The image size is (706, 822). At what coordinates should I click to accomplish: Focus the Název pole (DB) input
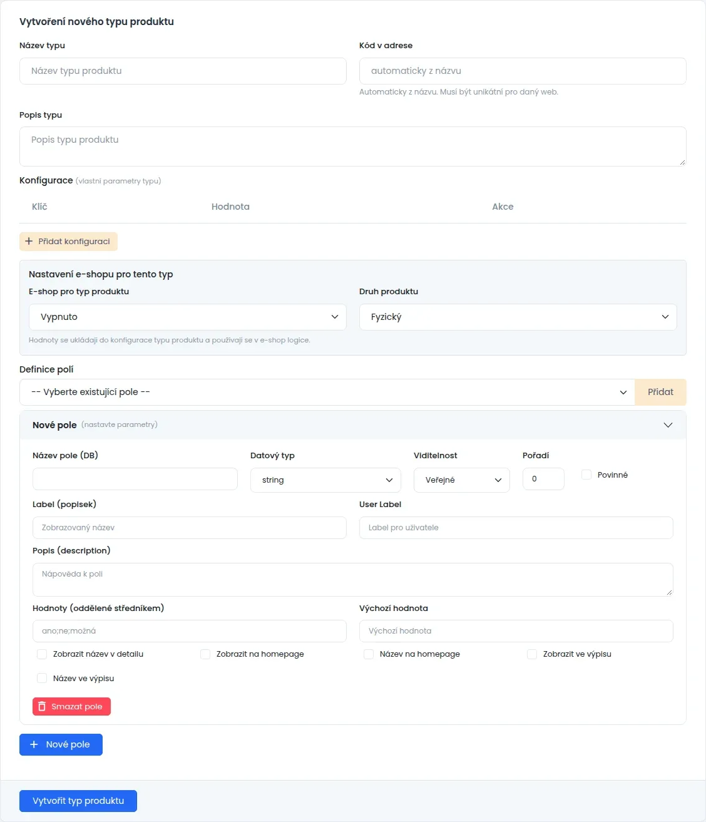click(135, 479)
